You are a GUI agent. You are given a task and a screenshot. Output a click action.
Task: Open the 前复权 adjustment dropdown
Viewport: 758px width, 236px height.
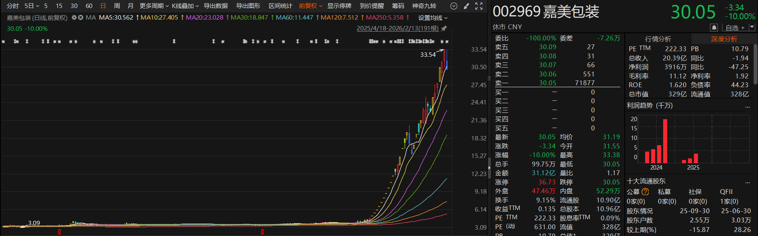[310, 6]
